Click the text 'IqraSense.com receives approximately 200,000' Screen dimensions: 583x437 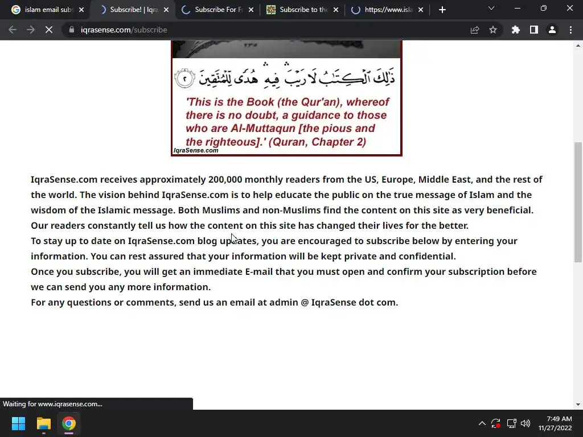(137, 179)
